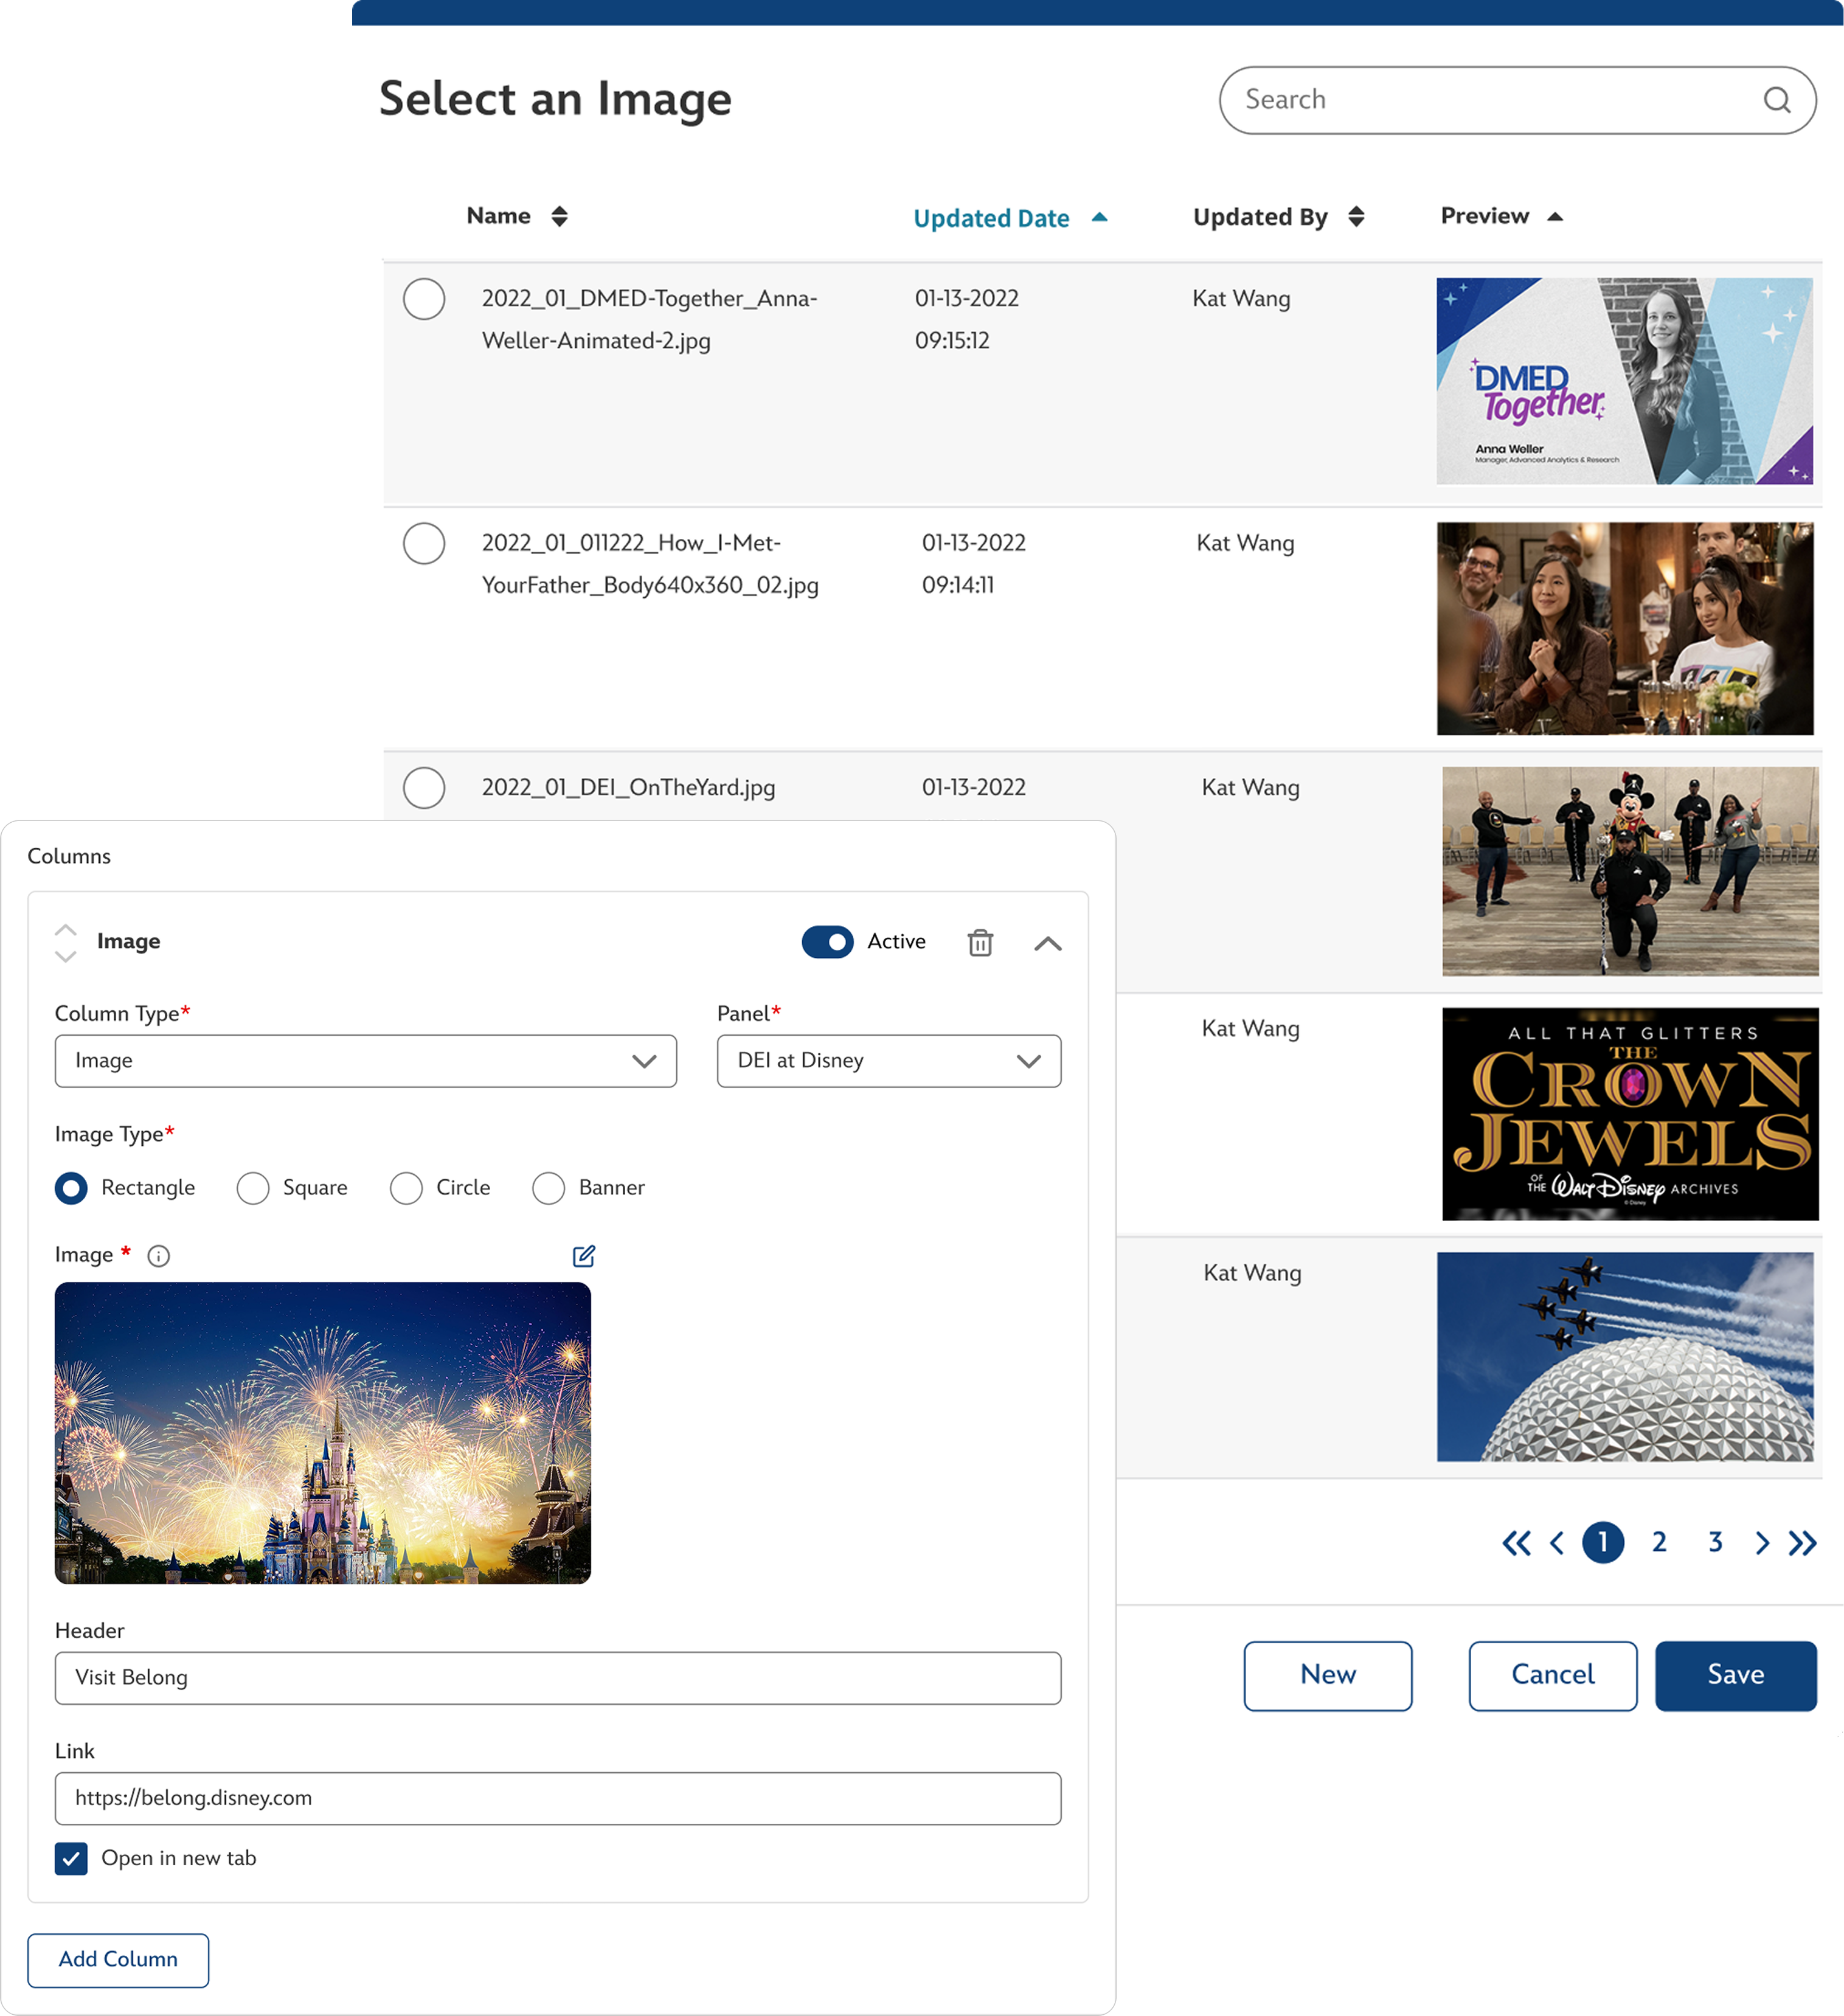Open the Column Type dropdown

365,1061
